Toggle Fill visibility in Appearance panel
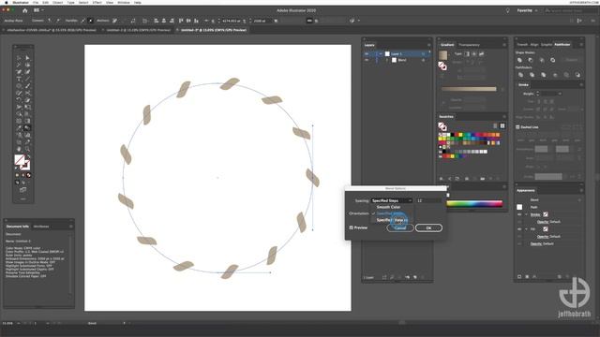 coord(519,228)
